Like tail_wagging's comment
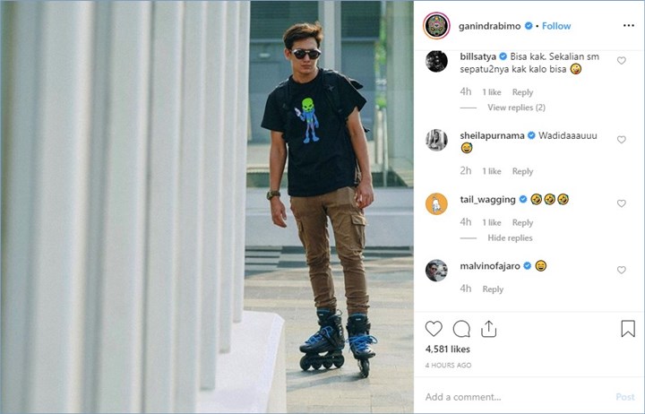 click(622, 203)
